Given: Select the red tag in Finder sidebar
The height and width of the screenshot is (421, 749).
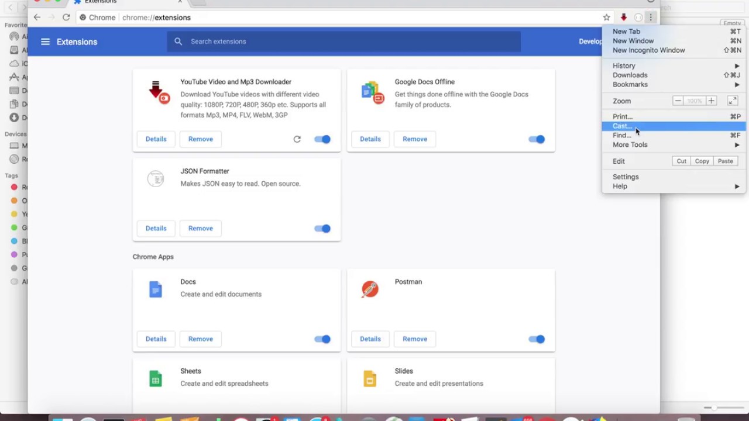Looking at the screenshot, I should pos(15,187).
